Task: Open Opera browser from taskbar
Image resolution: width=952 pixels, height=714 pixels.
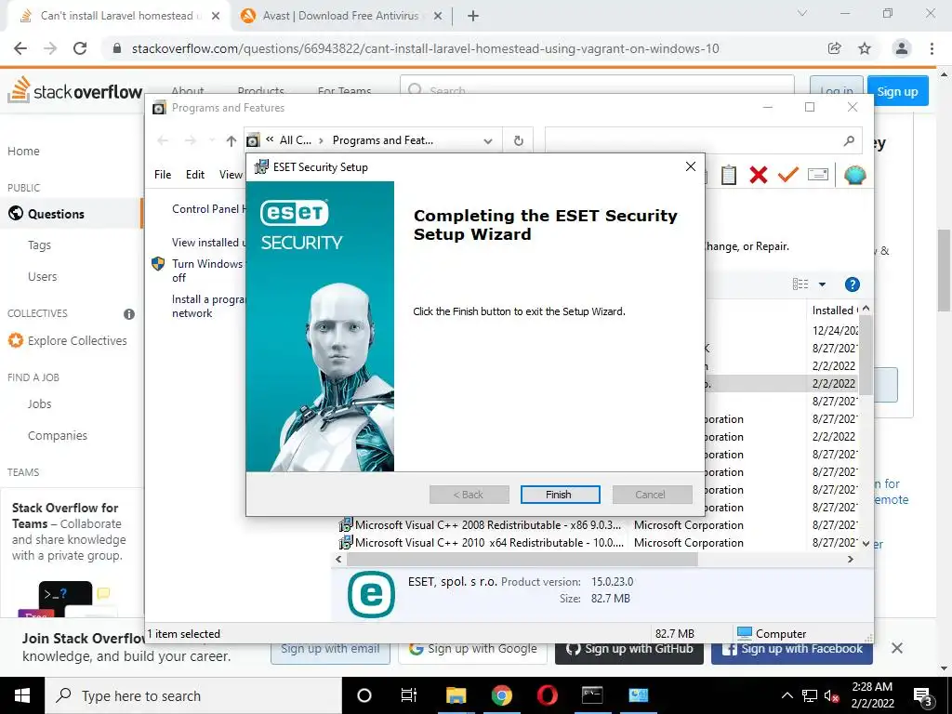Action: (x=547, y=695)
